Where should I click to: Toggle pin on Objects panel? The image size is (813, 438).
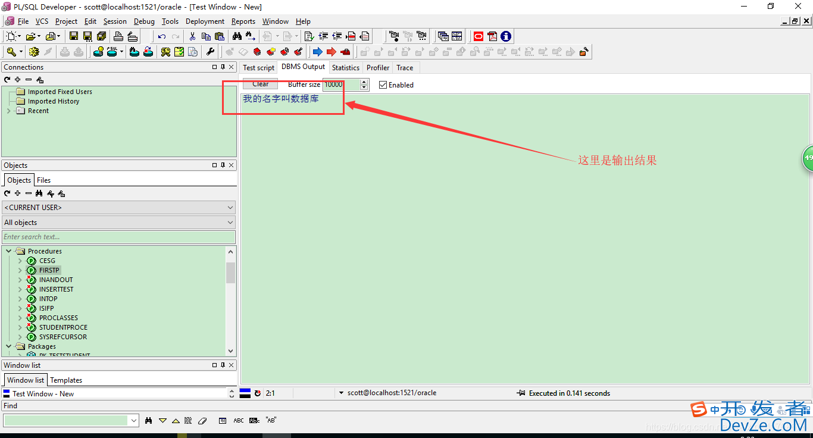[223, 165]
